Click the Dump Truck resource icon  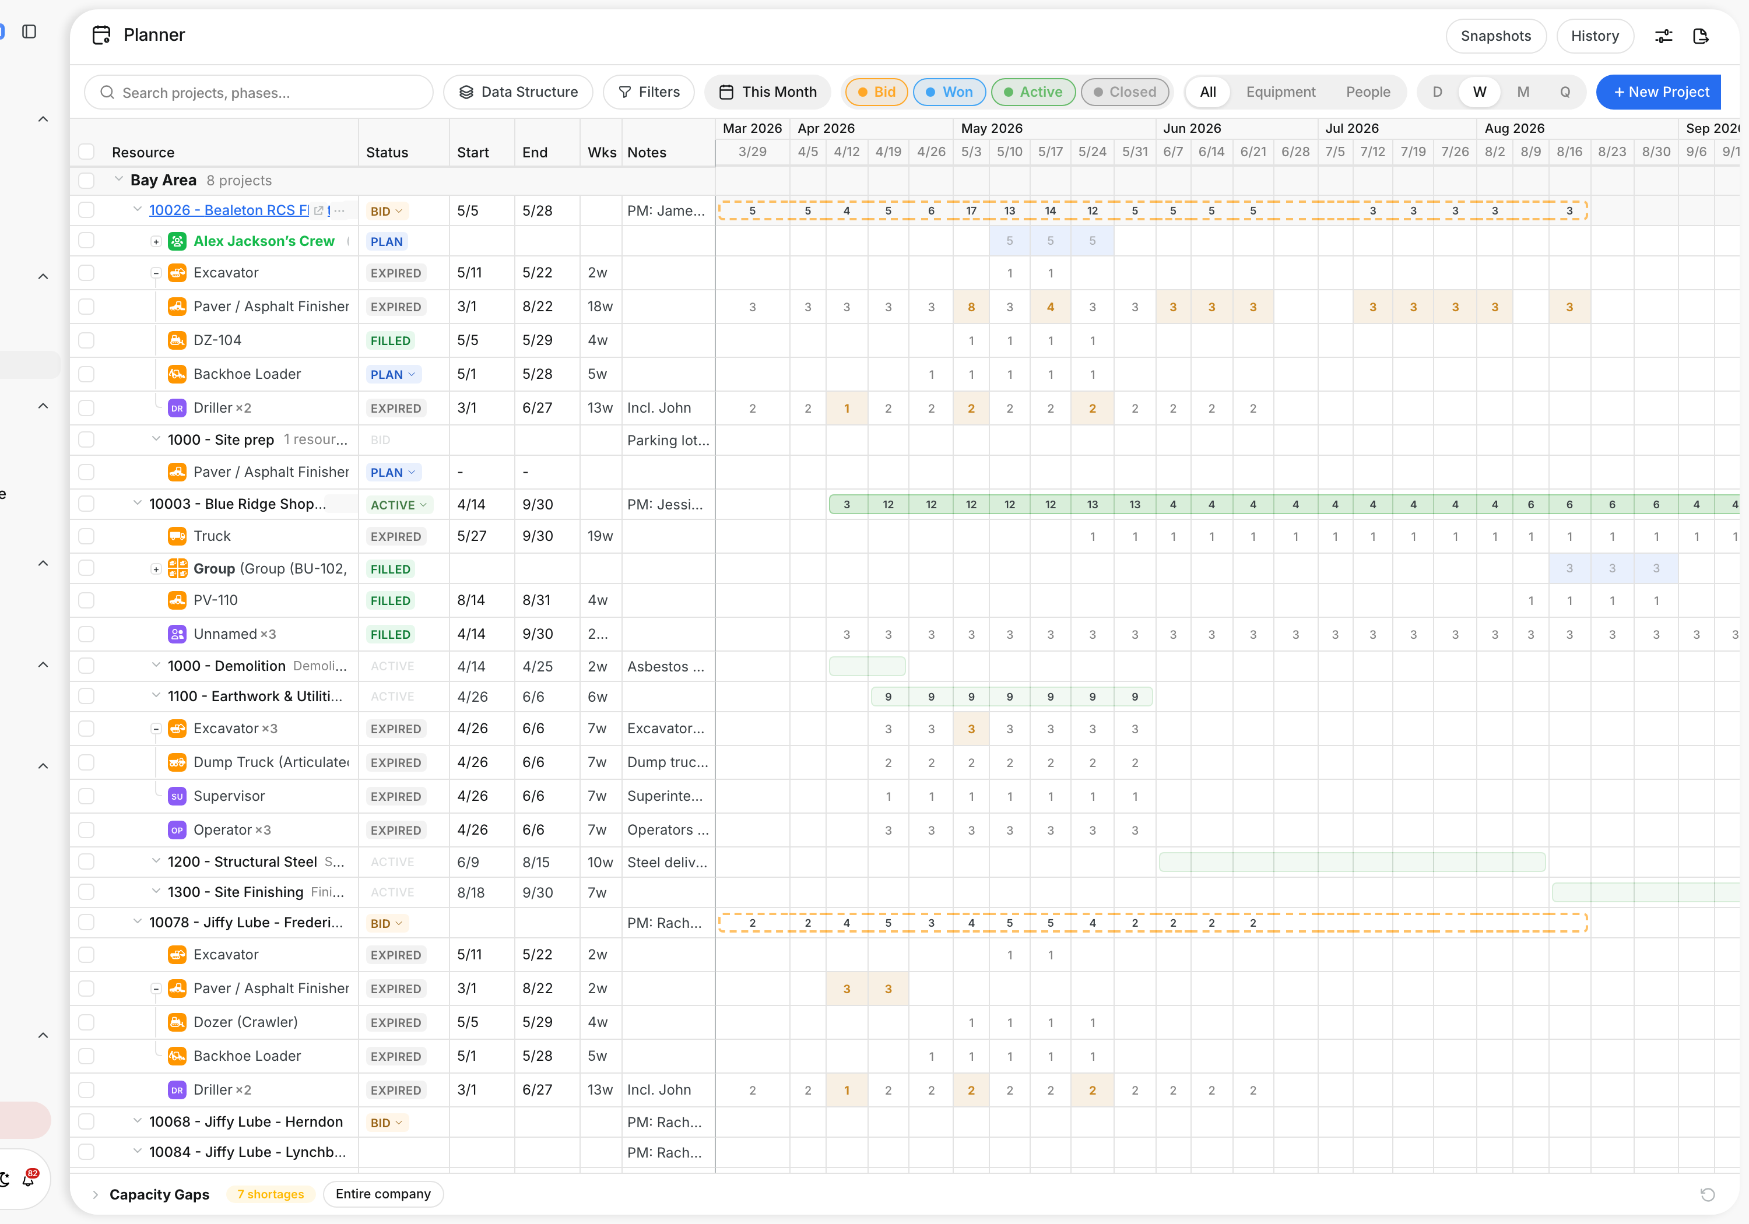177,762
